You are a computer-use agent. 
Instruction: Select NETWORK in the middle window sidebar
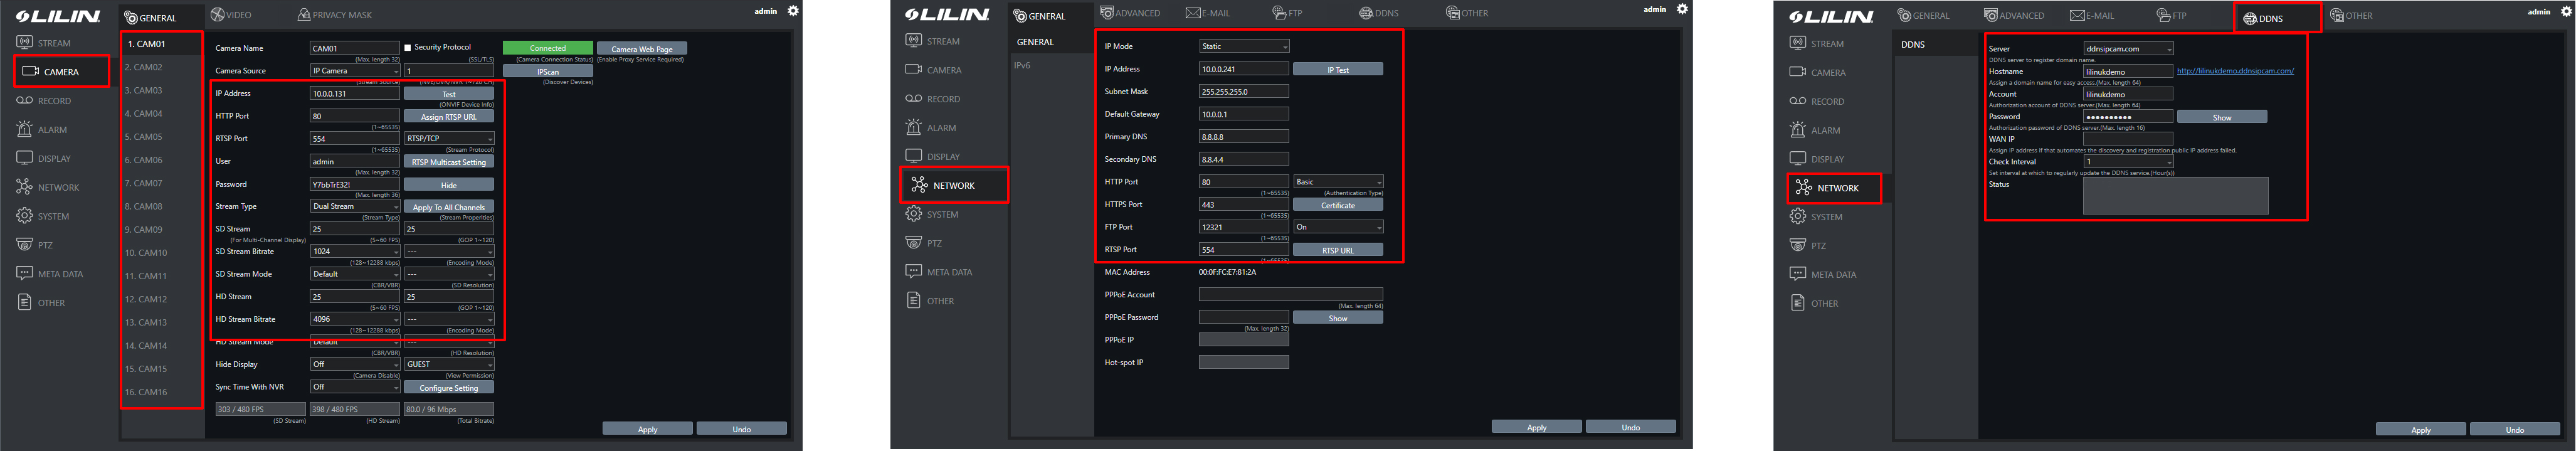(954, 185)
